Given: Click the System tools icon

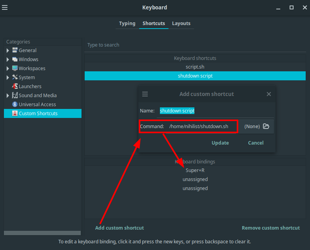Looking at the screenshot, I should tap(15, 77).
